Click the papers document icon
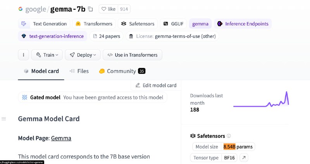 (95, 36)
